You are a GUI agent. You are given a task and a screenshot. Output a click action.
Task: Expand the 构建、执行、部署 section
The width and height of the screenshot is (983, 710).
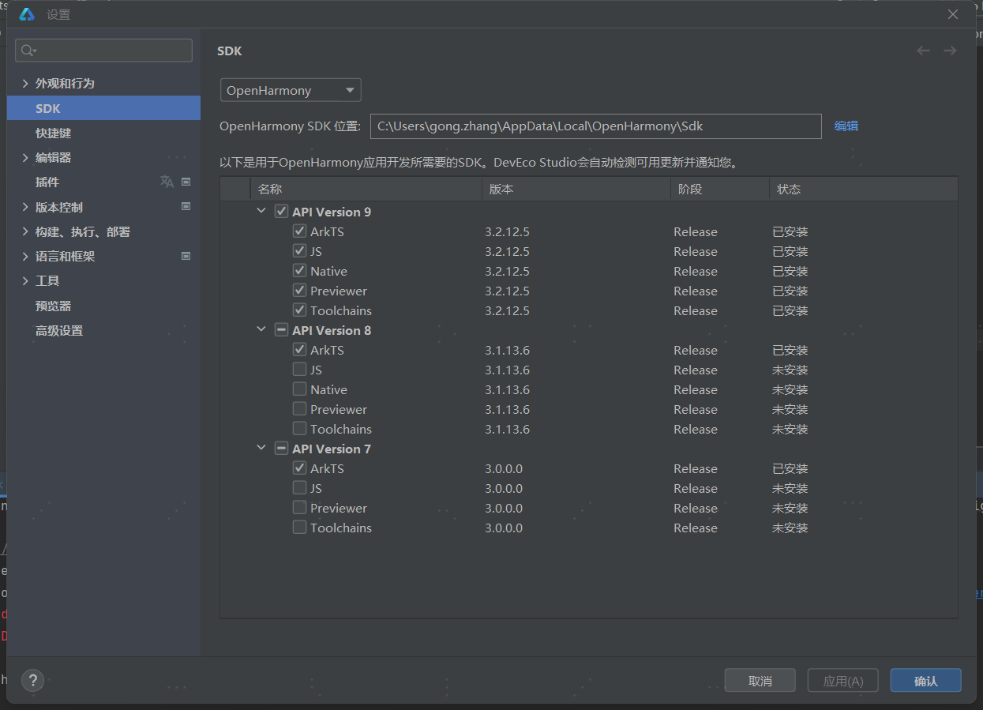25,231
